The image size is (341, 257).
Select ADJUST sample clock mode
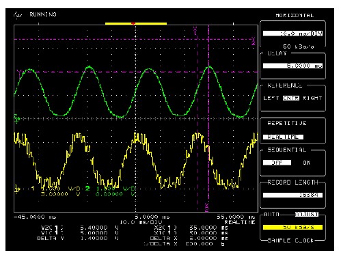tap(307, 214)
